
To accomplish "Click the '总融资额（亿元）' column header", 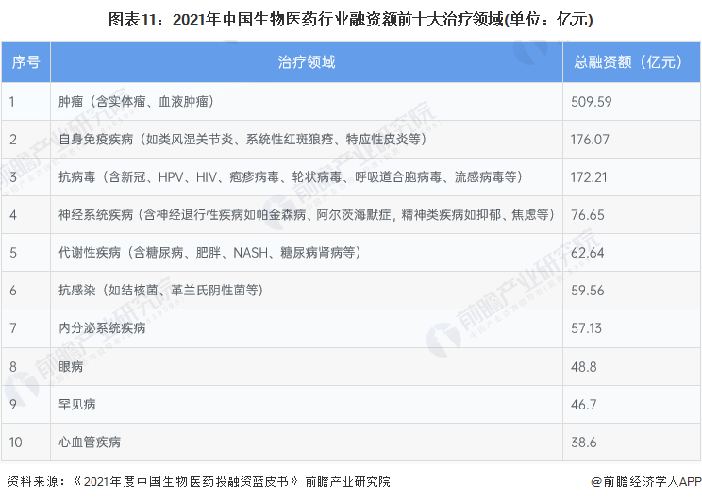I will [627, 62].
